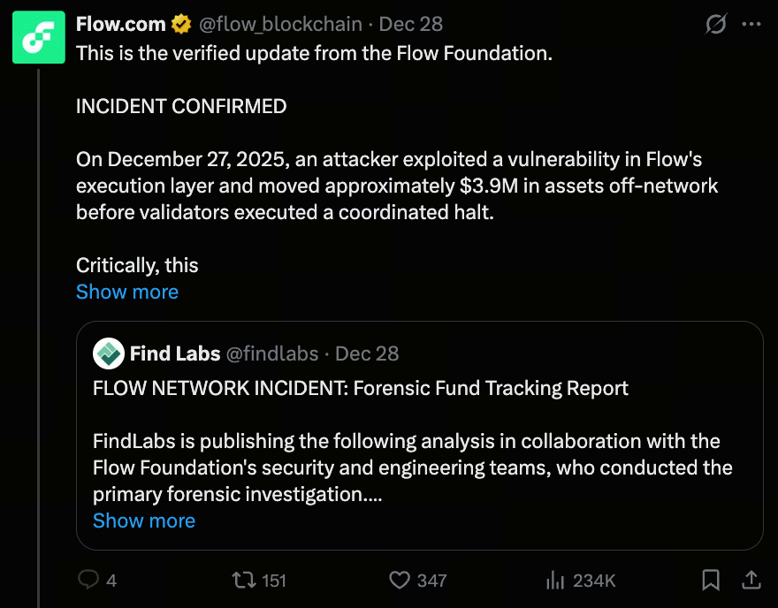Click the Flow.com green profile avatar
This screenshot has width=778, height=608.
pos(38,37)
